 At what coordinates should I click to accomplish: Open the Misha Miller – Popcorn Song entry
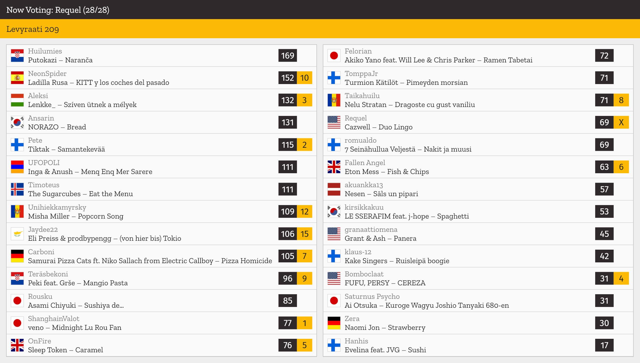coord(162,212)
